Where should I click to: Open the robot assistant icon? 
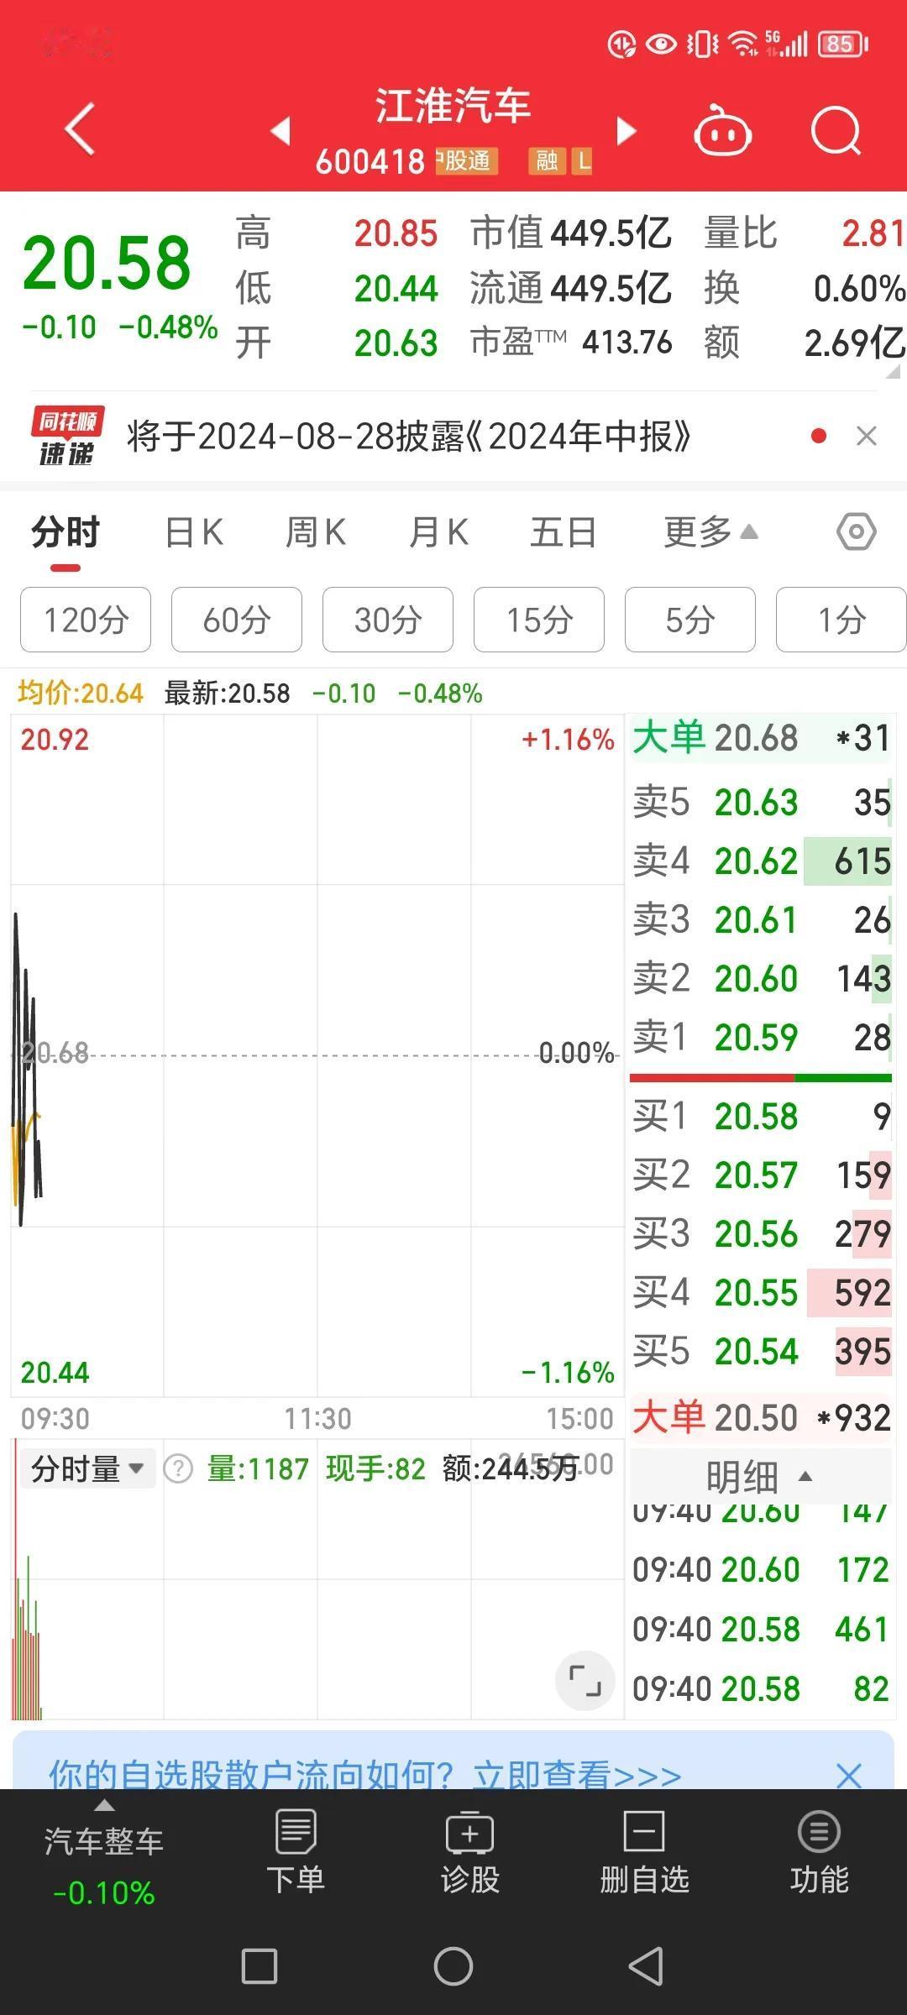pyautogui.click(x=722, y=130)
